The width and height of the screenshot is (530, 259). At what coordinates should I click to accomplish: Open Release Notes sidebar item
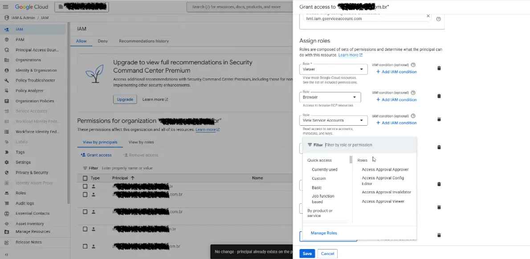pos(29,242)
